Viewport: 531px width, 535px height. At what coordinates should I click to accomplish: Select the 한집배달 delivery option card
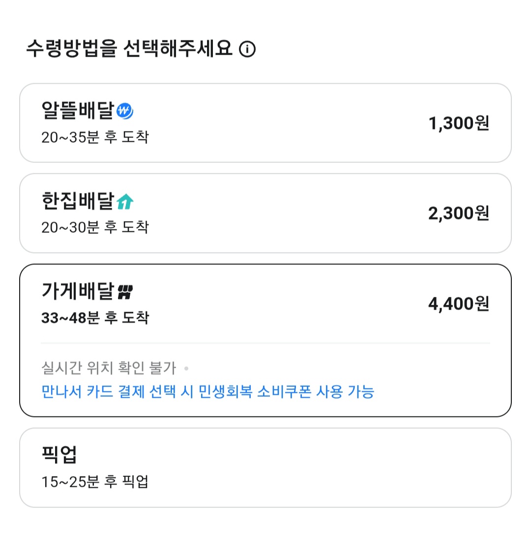(265, 213)
